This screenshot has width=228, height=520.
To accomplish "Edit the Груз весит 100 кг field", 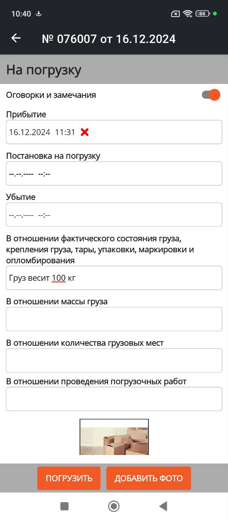I will coord(114,278).
